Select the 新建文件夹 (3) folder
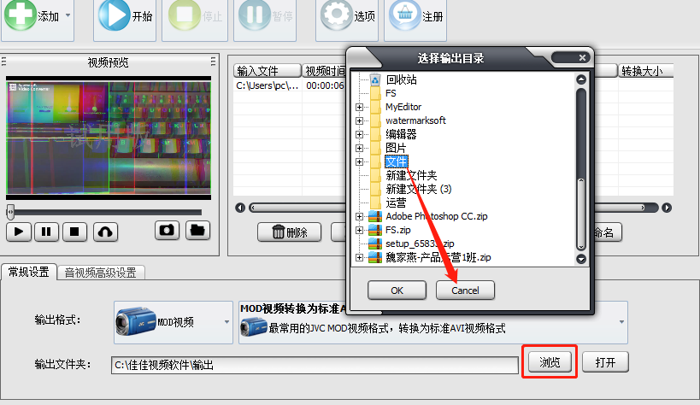700x405 pixels. (x=418, y=189)
